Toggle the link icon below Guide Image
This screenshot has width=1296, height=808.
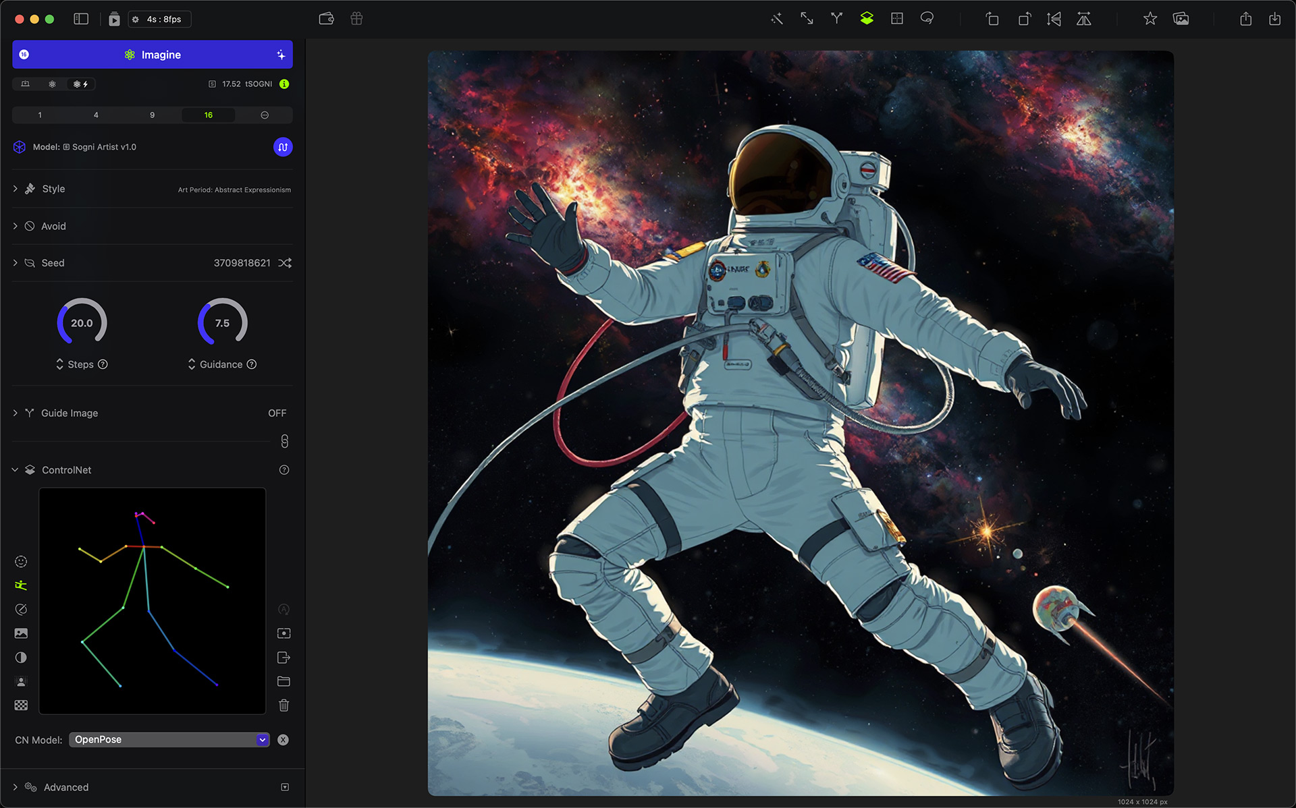click(x=284, y=441)
